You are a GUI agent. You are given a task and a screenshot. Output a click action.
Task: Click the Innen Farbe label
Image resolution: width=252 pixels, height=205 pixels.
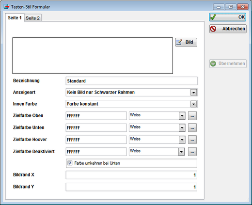[25, 104]
